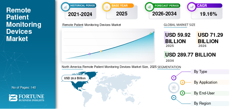233x109 pixels.
Task: Click the Historical Period bar chart icon
Action: pos(65,7)
